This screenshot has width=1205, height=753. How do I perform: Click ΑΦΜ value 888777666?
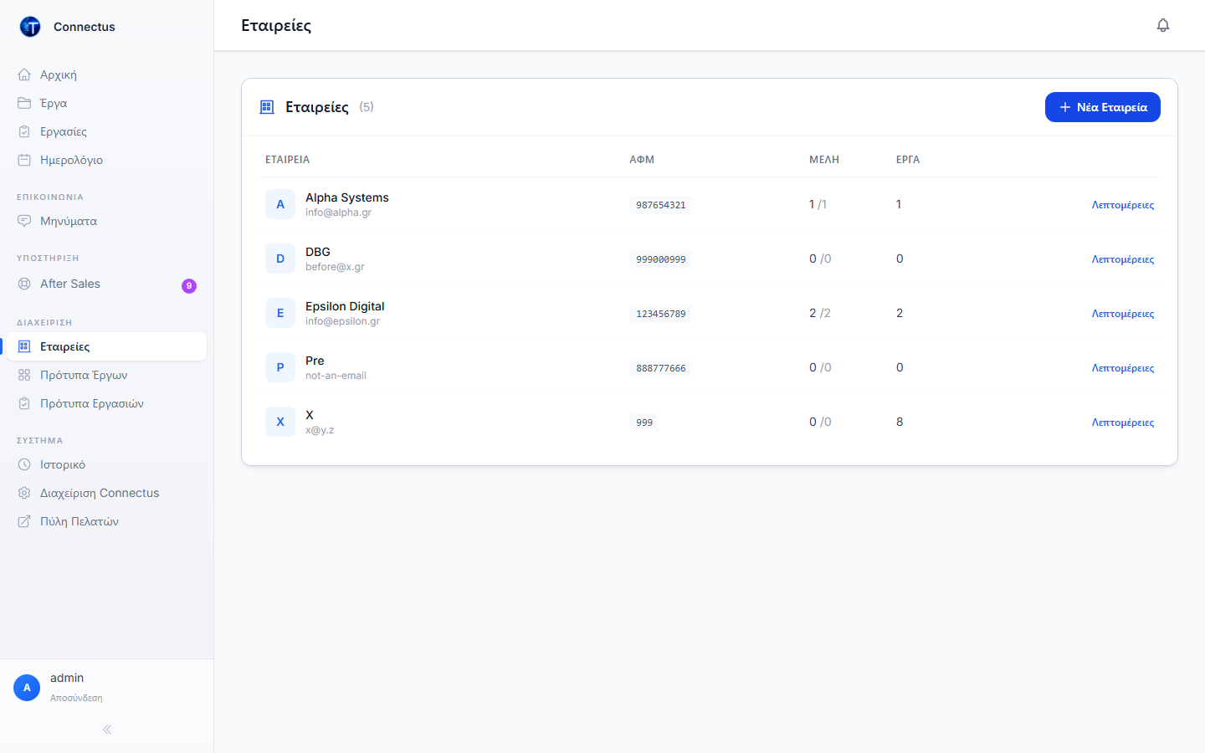pyautogui.click(x=661, y=368)
